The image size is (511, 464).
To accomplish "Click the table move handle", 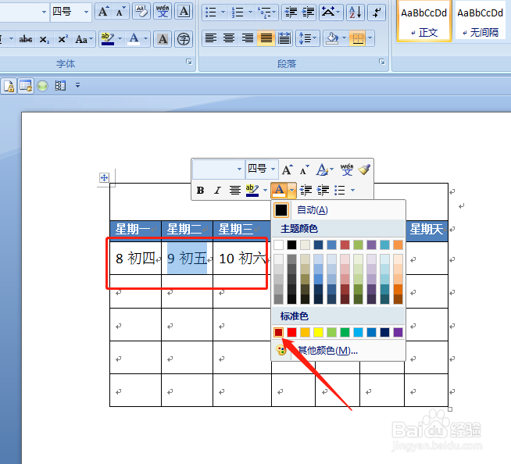I will tap(104, 177).
